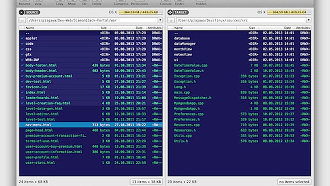The image size is (330, 186).
Task: Select the monthView folder in target pane
Action: pos(239,49)
